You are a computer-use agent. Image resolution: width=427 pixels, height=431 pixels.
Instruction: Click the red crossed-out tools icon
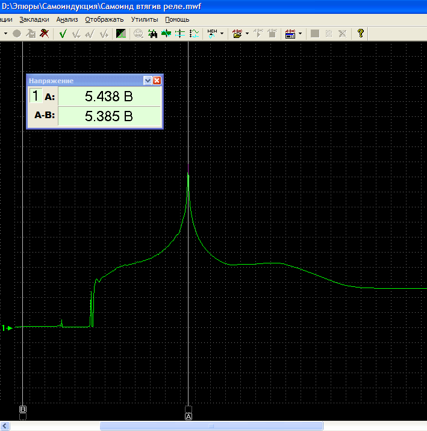[44, 34]
